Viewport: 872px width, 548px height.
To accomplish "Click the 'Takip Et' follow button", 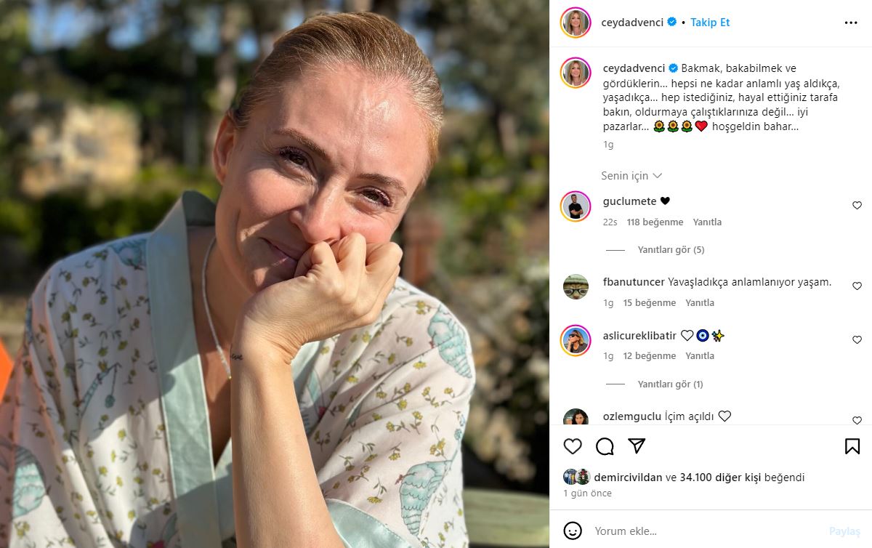I will coord(710,23).
